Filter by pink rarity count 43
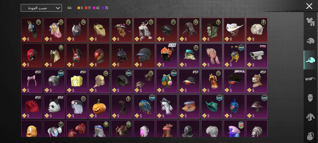This screenshot has width=318, height=143. (96, 8)
